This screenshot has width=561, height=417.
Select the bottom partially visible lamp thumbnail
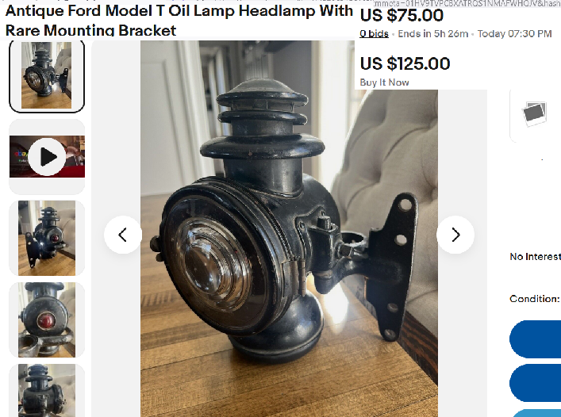47,391
